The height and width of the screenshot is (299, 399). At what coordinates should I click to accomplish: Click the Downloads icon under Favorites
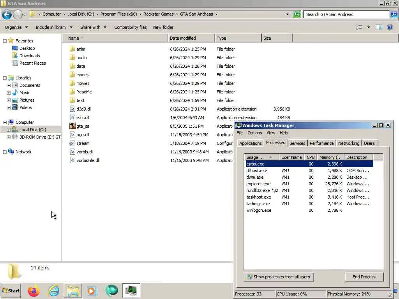15,55
